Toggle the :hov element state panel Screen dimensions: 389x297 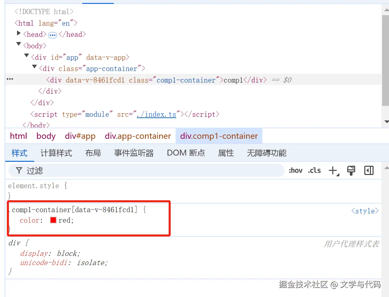(x=296, y=170)
